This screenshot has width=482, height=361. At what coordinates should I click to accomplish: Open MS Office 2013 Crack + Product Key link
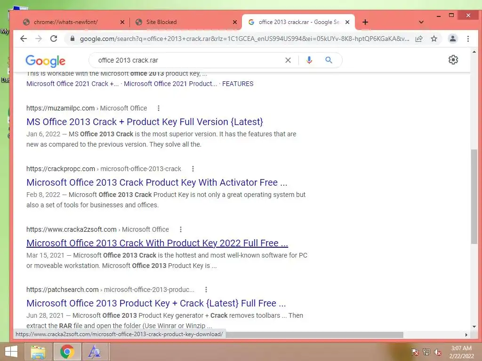(x=145, y=122)
